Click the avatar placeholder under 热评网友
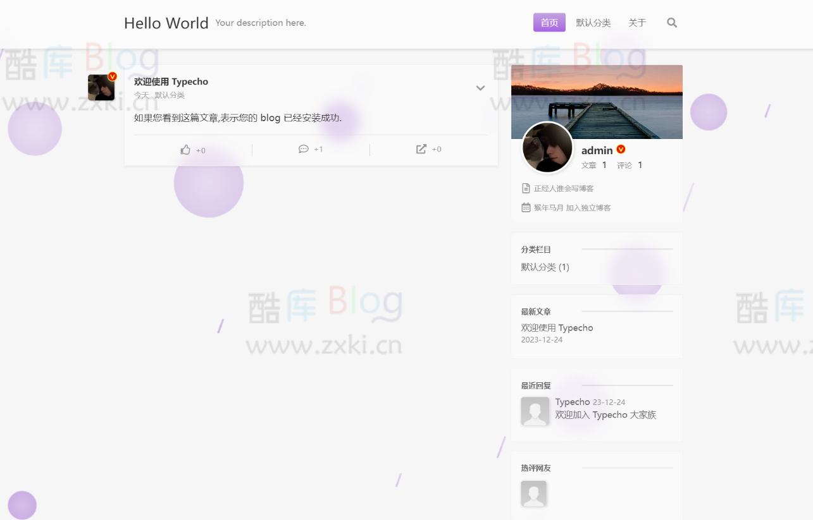This screenshot has width=813, height=520. 533,493
